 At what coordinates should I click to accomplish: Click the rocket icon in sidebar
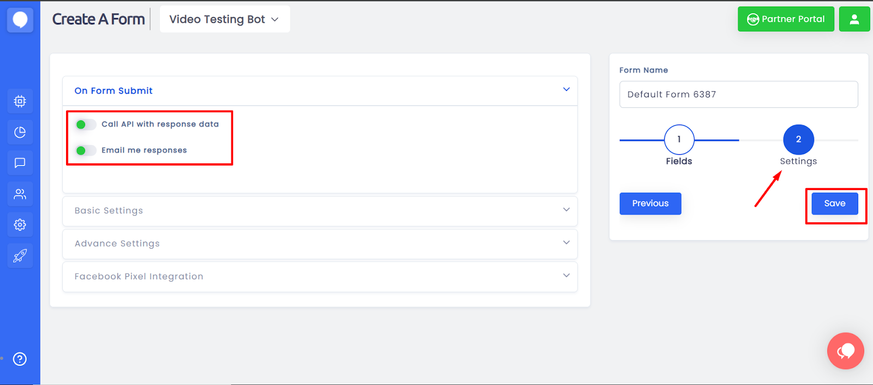tap(20, 255)
